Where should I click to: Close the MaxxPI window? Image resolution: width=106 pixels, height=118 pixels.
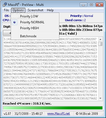click(x=100, y=5)
